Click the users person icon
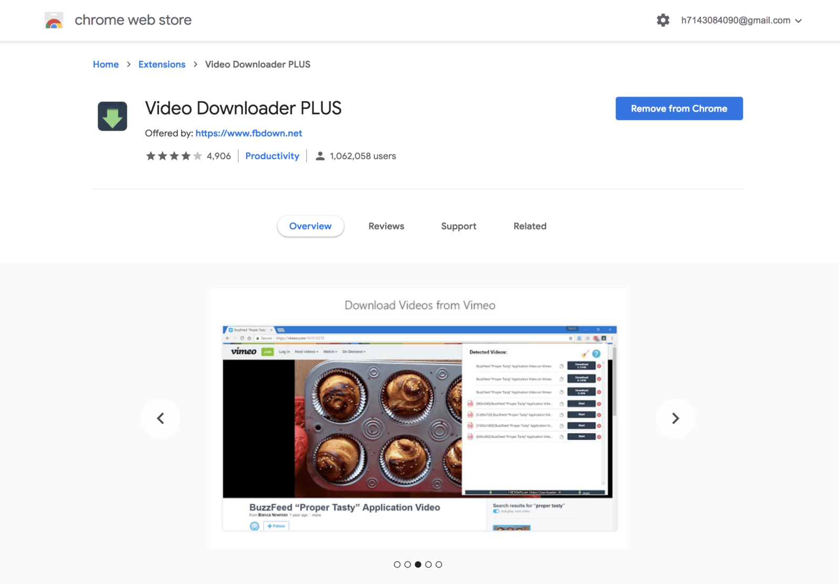Screen dimensions: 840x584 320,156
